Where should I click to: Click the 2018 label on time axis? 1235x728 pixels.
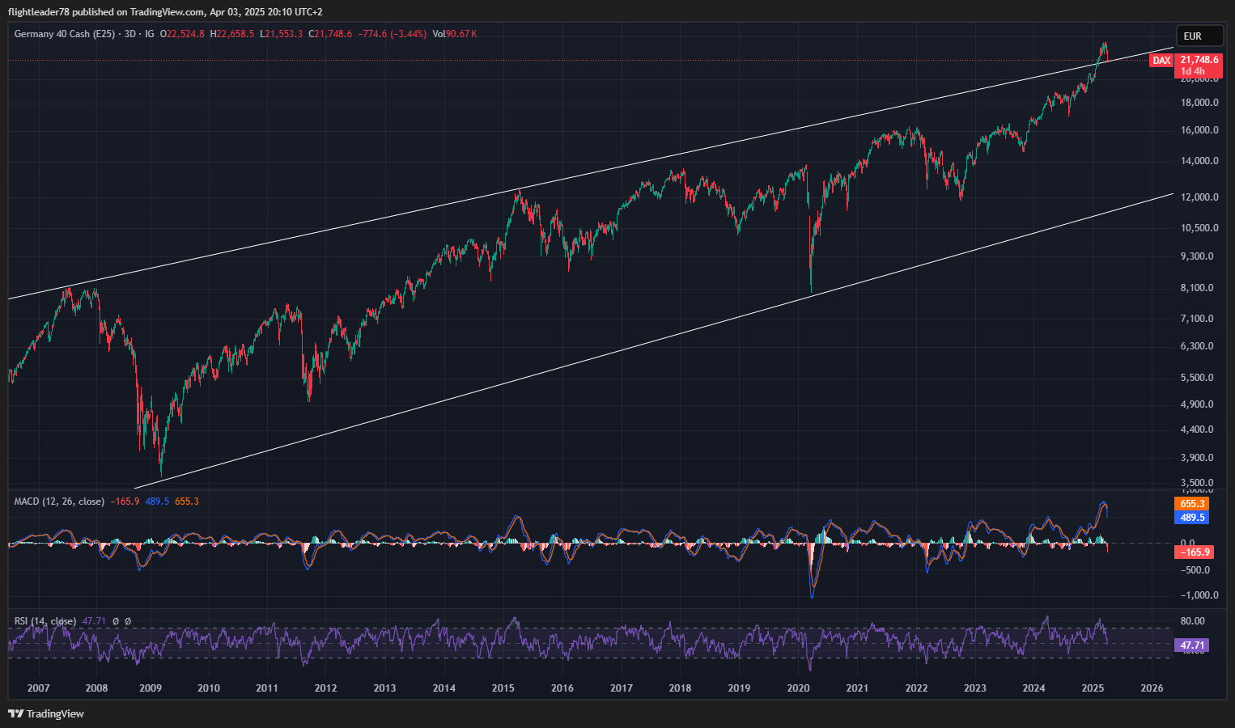click(680, 688)
